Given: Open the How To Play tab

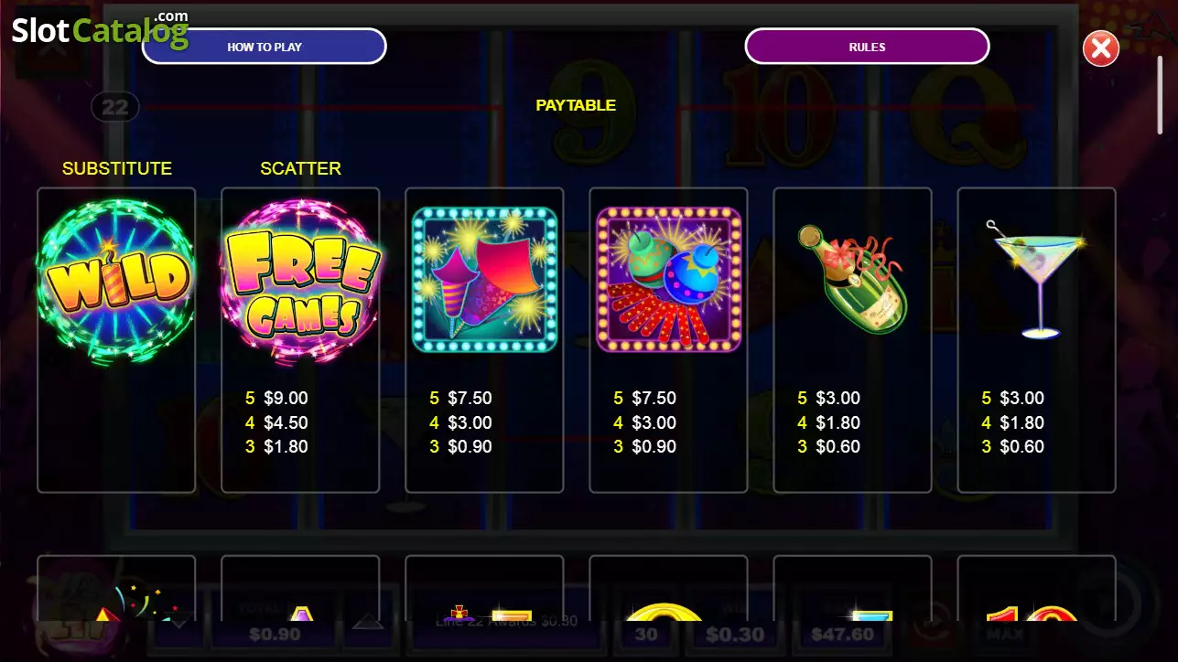Looking at the screenshot, I should [x=265, y=47].
